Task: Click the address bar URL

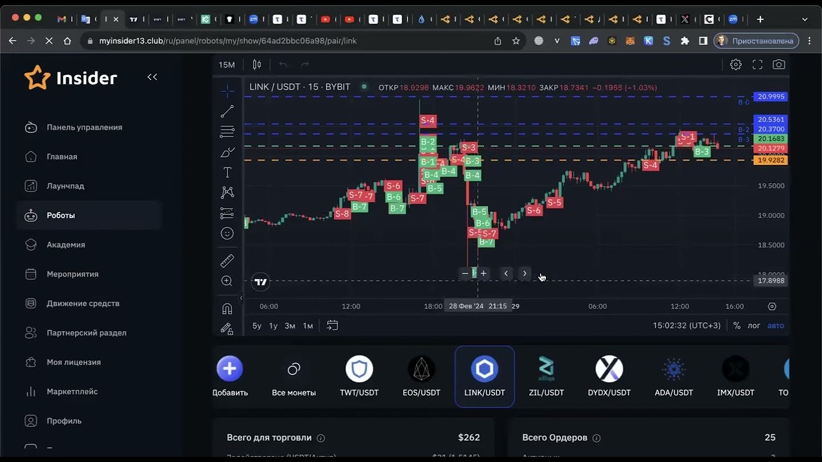Action: [228, 40]
